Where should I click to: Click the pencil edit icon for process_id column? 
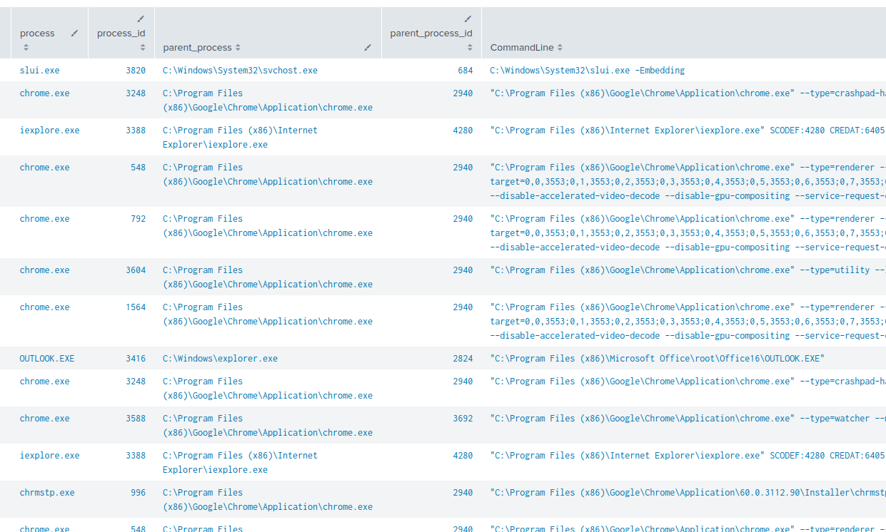[x=141, y=19]
